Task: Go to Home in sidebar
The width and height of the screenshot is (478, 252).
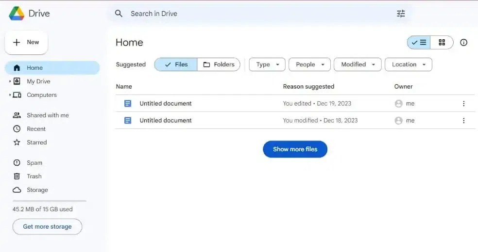Action: pyautogui.click(x=52, y=68)
